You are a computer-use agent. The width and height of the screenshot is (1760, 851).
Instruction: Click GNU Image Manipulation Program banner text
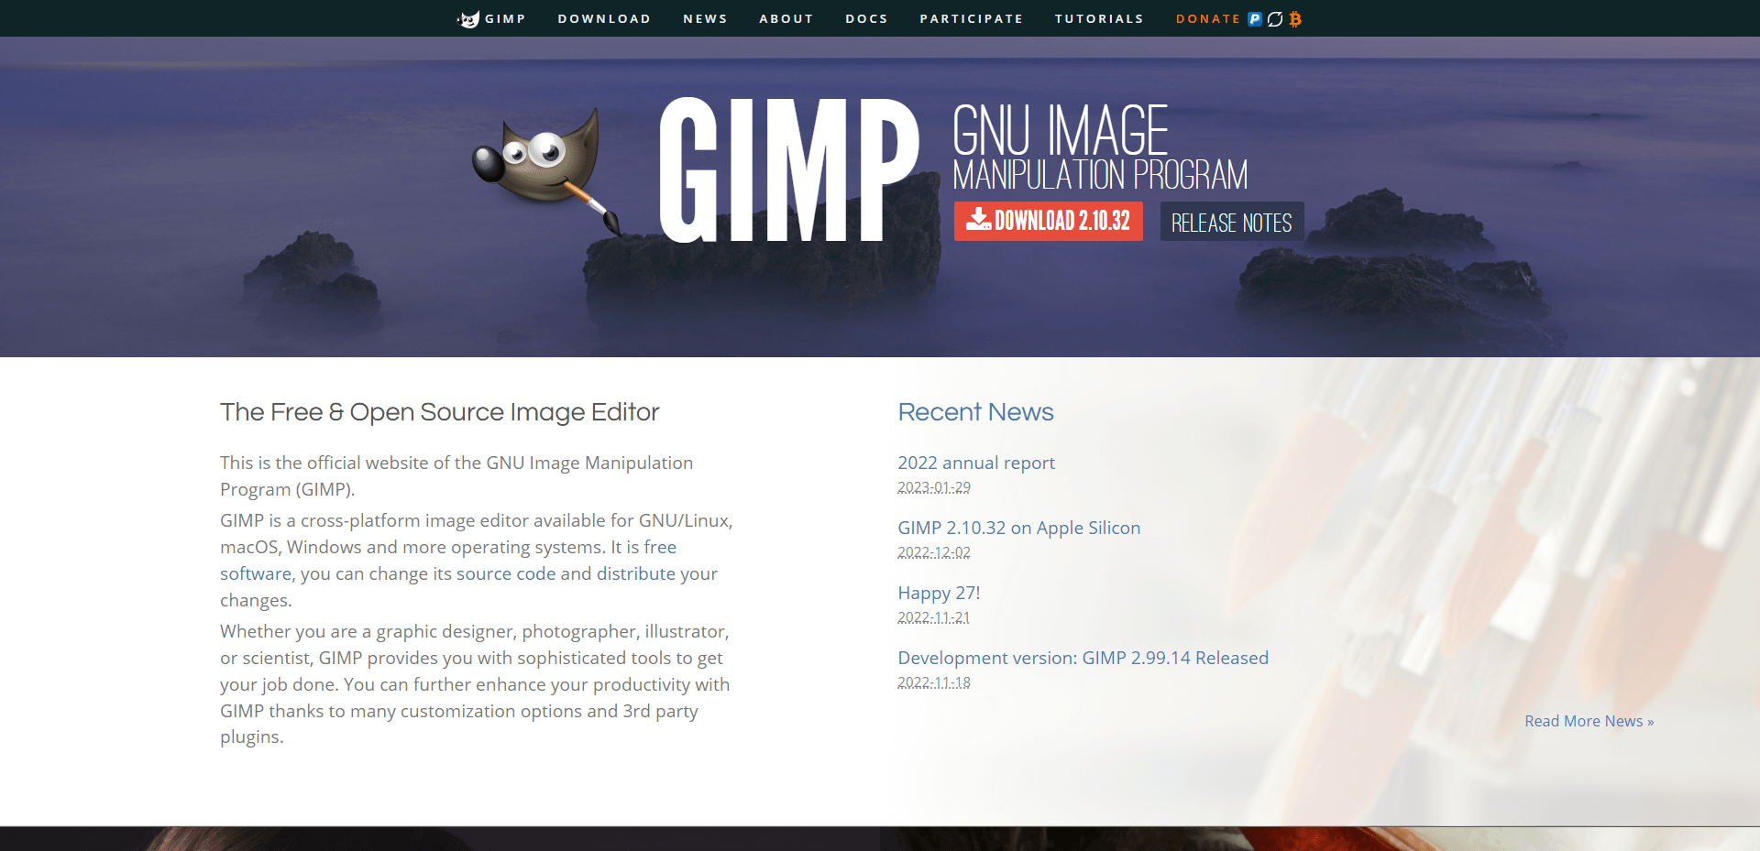point(1100,147)
